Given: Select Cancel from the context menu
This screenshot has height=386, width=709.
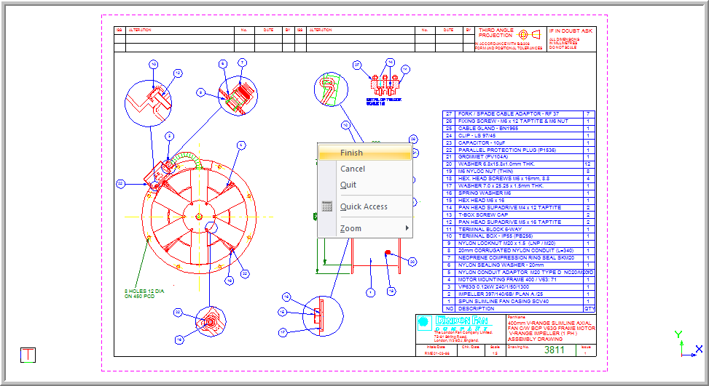Looking at the screenshot, I should tap(353, 169).
